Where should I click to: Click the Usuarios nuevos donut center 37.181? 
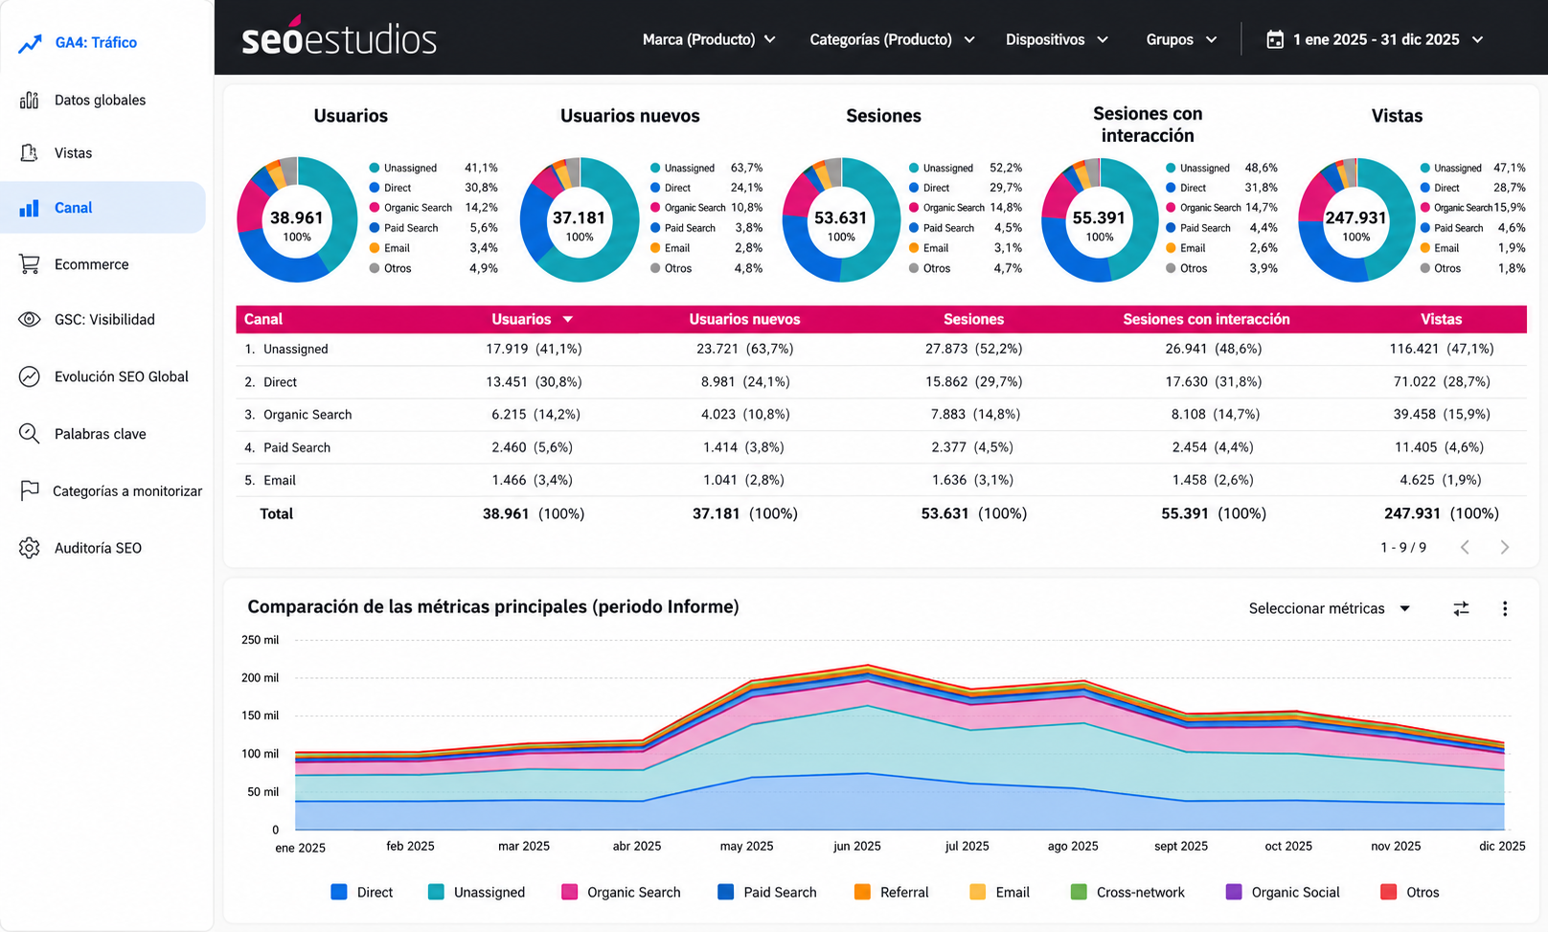pyautogui.click(x=580, y=219)
